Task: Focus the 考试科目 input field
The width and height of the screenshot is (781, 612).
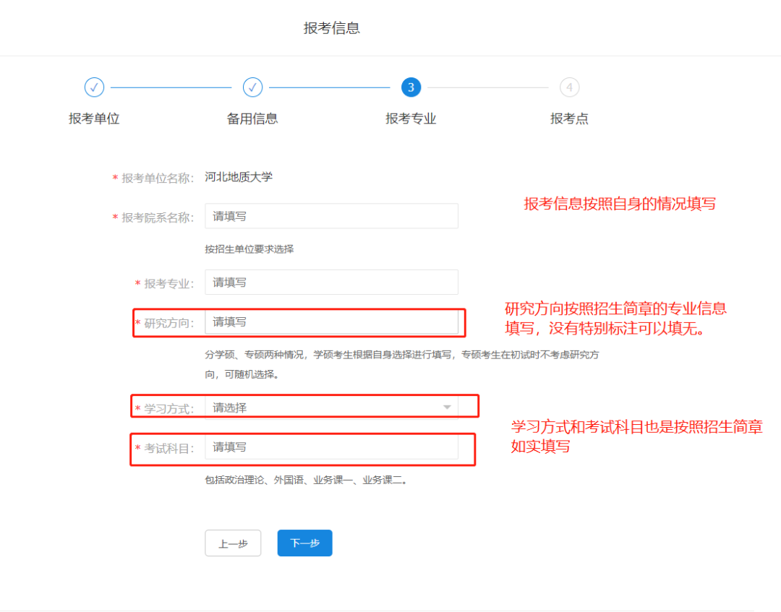Action: (x=331, y=447)
